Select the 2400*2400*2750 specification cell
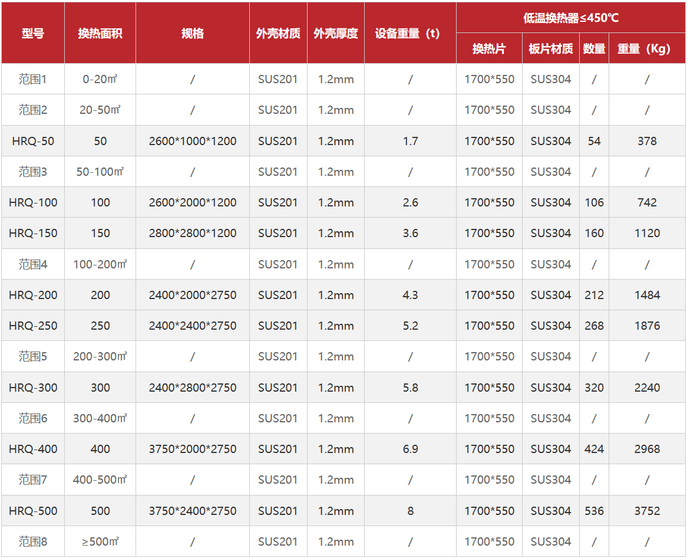 (x=193, y=326)
